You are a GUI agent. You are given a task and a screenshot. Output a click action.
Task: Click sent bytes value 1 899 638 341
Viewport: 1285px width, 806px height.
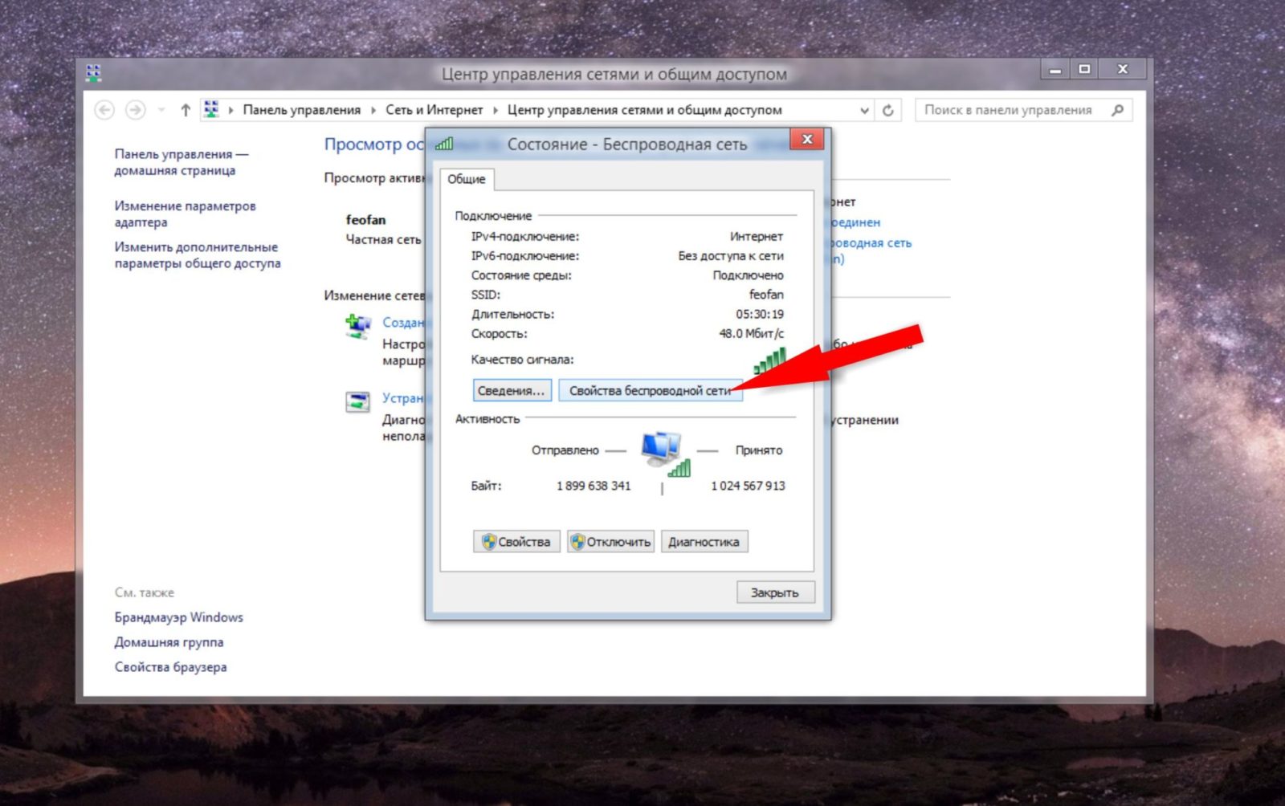coord(594,486)
